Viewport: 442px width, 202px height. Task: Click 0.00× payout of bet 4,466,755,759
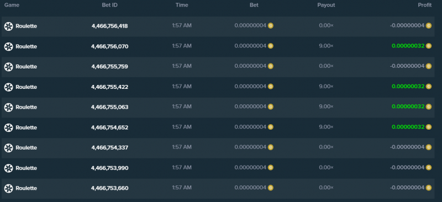click(x=326, y=66)
